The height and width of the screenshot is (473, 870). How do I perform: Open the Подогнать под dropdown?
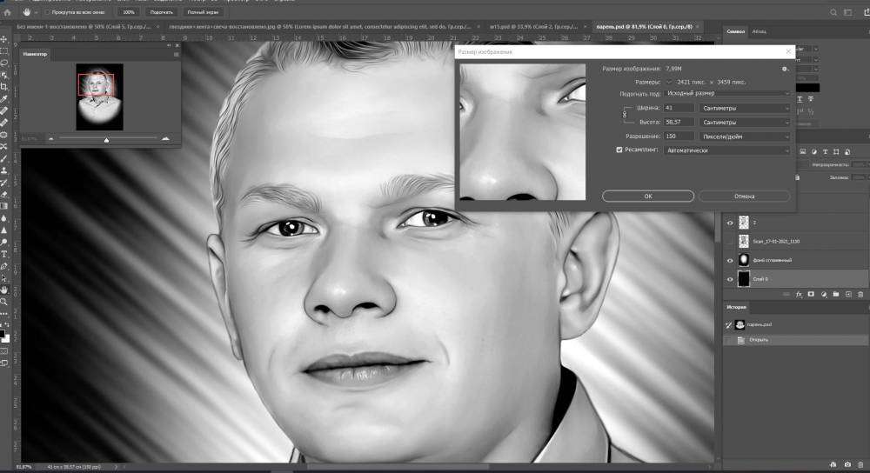(x=727, y=93)
